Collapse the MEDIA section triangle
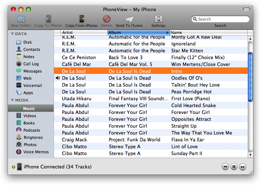The width and height of the screenshot is (261, 185). pos(12,100)
